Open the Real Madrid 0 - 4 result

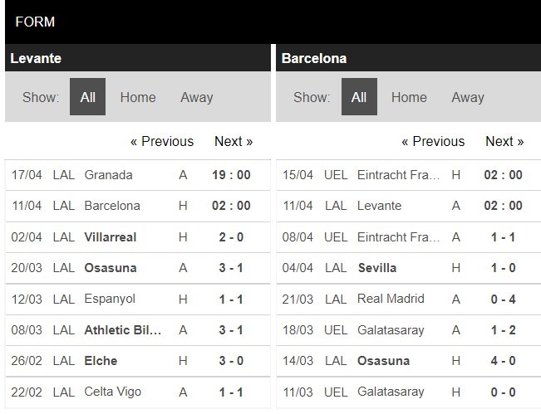(409, 299)
